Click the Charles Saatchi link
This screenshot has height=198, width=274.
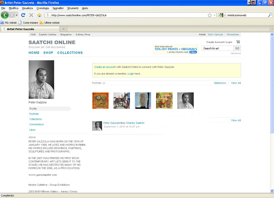[x=135, y=123]
